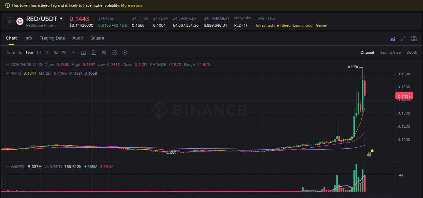423x198 pixels.
Task: Click the 0.1600 price axis label
Action: [x=404, y=74]
